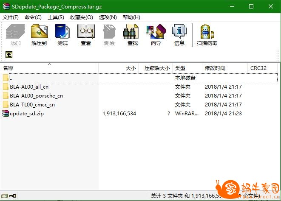Go up one folder level arrow

pyautogui.click(x=9, y=55)
